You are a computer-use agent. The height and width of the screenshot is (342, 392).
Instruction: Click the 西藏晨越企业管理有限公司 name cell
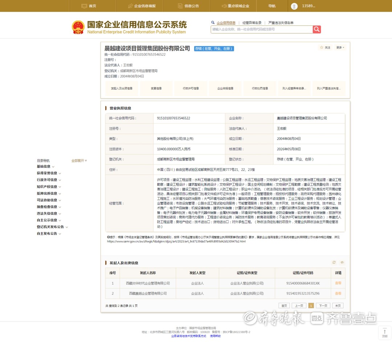pyautogui.click(x=148, y=293)
